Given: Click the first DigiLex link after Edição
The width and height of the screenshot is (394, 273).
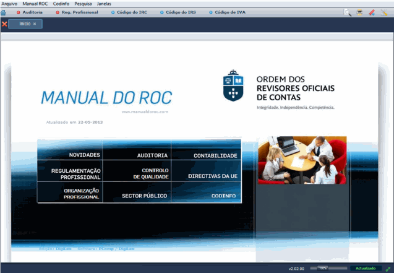Looking at the screenshot, I should point(64,249).
